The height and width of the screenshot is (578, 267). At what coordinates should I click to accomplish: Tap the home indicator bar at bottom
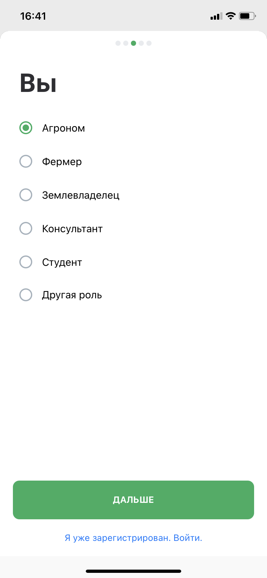[133, 571]
